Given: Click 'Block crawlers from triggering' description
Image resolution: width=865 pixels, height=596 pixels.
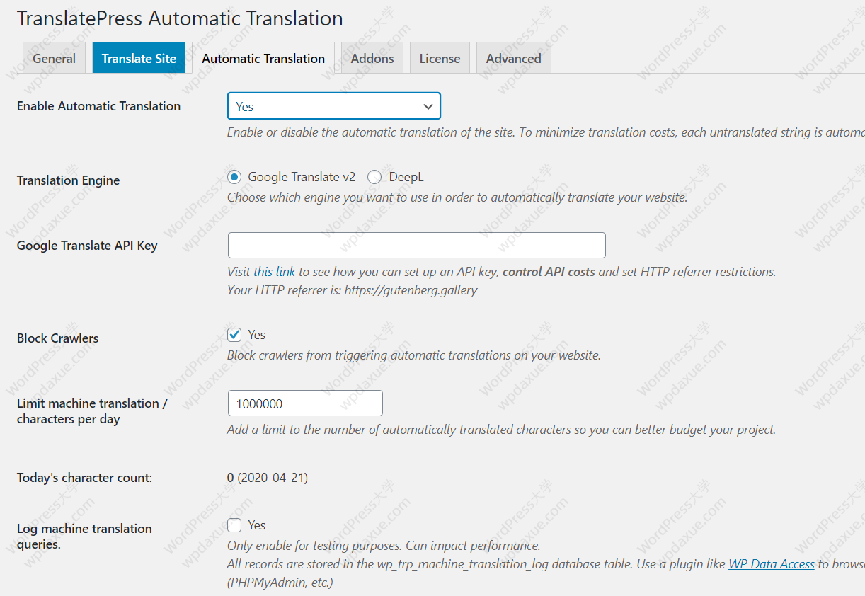Looking at the screenshot, I should 414,355.
